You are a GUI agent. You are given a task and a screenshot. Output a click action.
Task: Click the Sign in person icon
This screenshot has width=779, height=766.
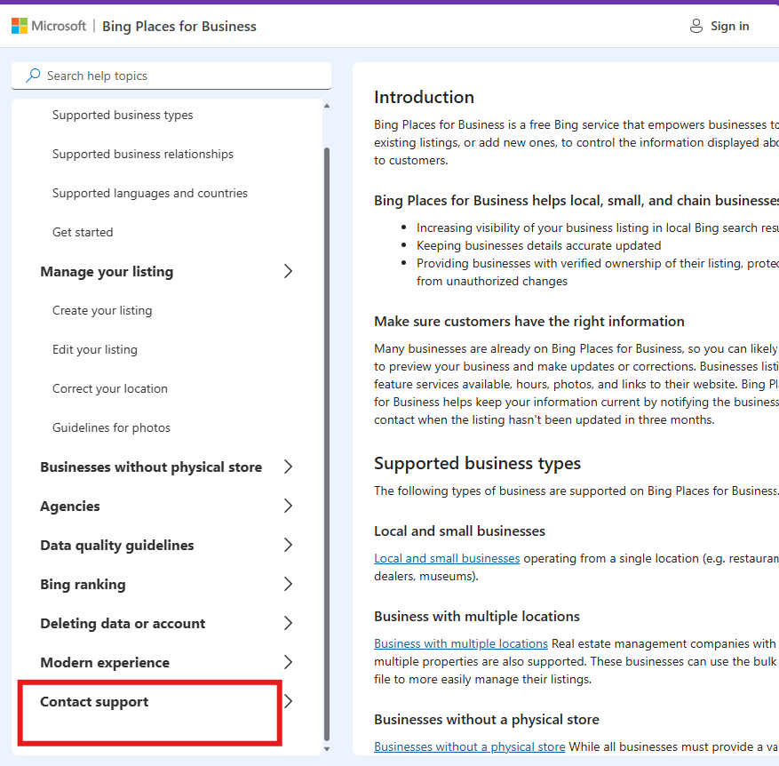pyautogui.click(x=696, y=26)
